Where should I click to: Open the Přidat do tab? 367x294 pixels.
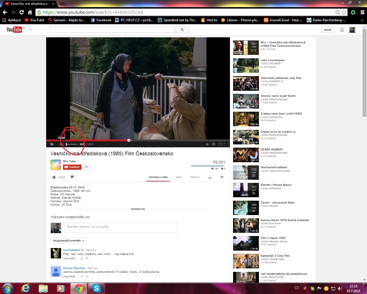(195, 177)
